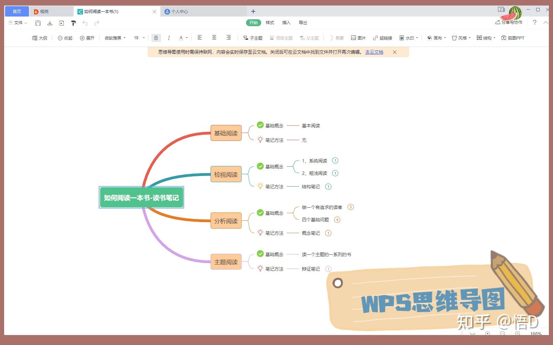Collapse all branches with 收起
The height and width of the screenshot is (345, 553).
coord(64,38)
